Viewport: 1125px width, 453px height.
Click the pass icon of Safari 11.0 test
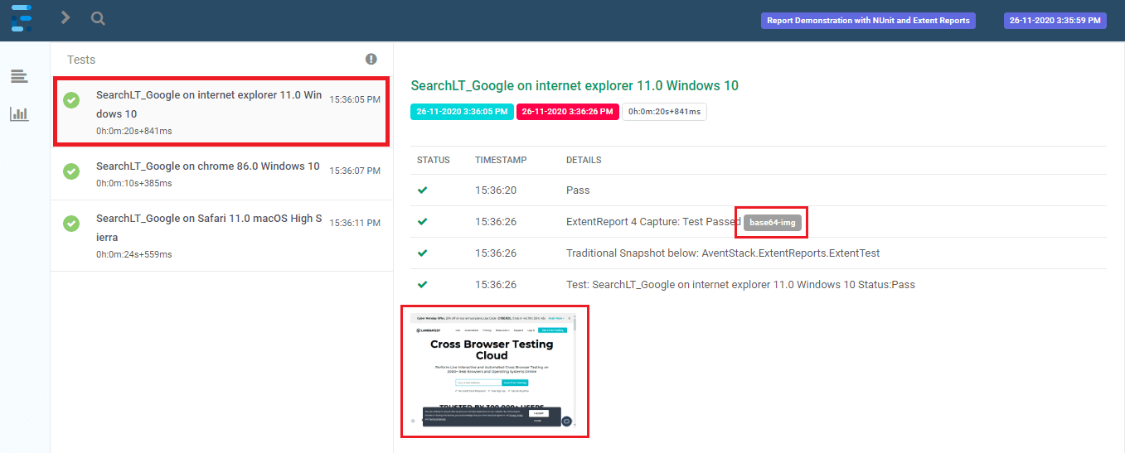pyautogui.click(x=72, y=224)
